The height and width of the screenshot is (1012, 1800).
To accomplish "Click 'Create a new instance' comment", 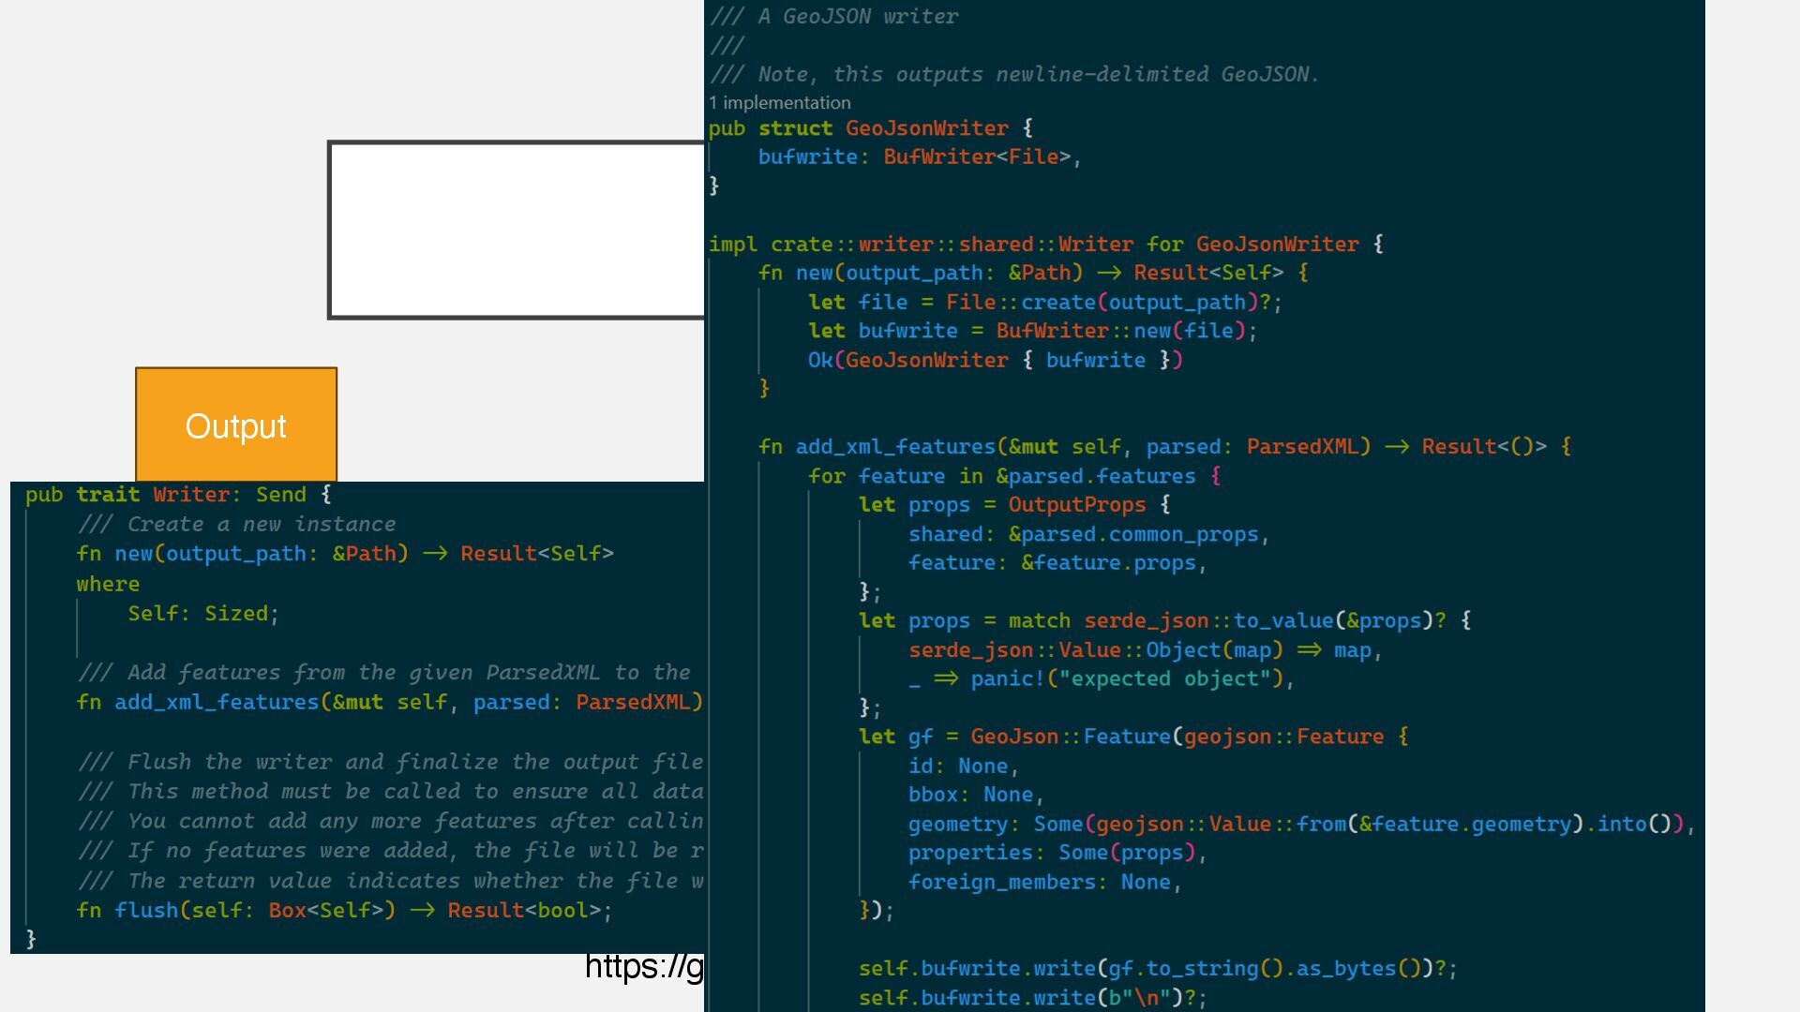I will click(x=261, y=525).
